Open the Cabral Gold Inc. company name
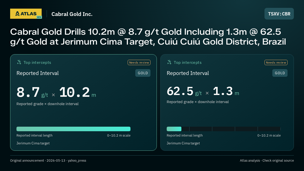 coord(72,14)
